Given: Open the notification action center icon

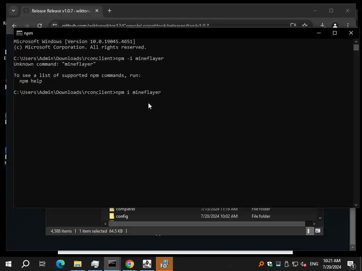Looking at the screenshot, I should [x=351, y=264].
